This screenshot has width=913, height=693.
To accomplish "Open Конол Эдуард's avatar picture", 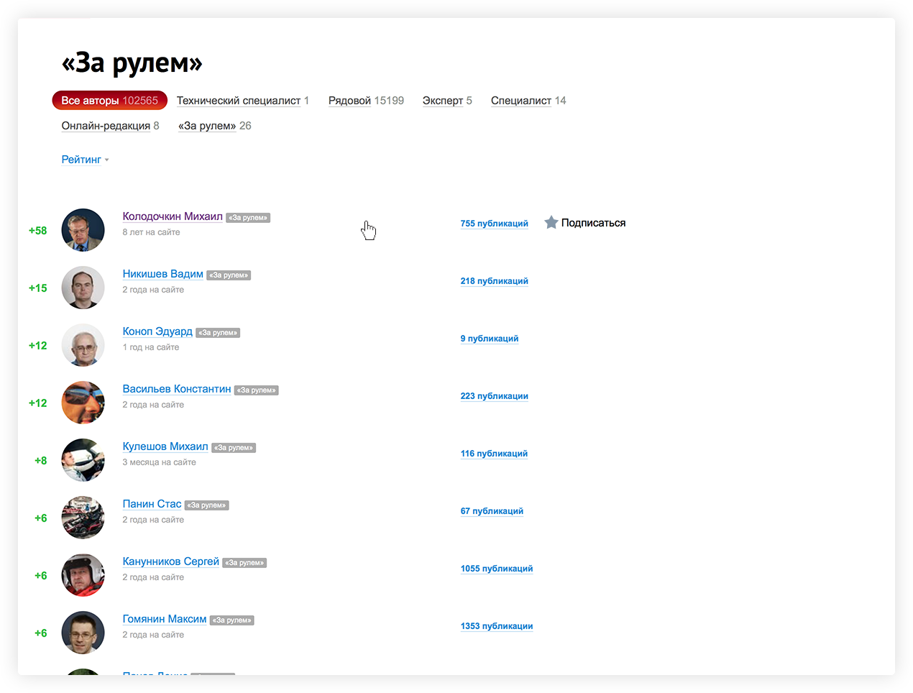I will 83,345.
